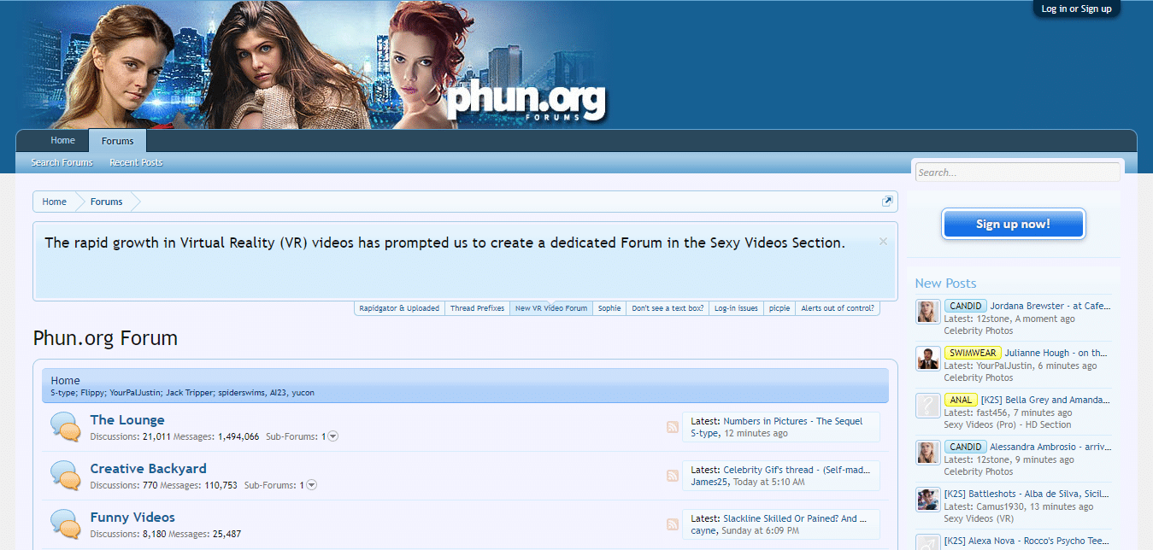This screenshot has height=550, width=1153.
Task: Open latest thread Slackline Skilled Or Pained?
Action: click(796, 518)
